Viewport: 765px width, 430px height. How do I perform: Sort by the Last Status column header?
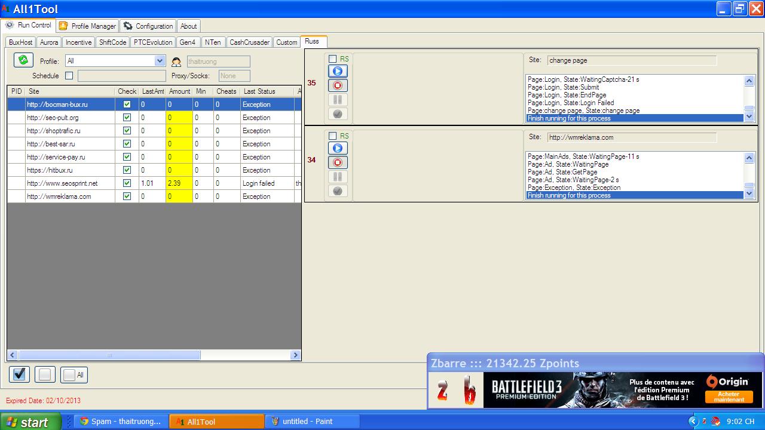pyautogui.click(x=267, y=91)
